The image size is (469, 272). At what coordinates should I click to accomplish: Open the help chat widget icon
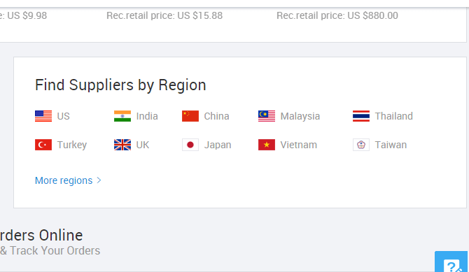pyautogui.click(x=451, y=262)
